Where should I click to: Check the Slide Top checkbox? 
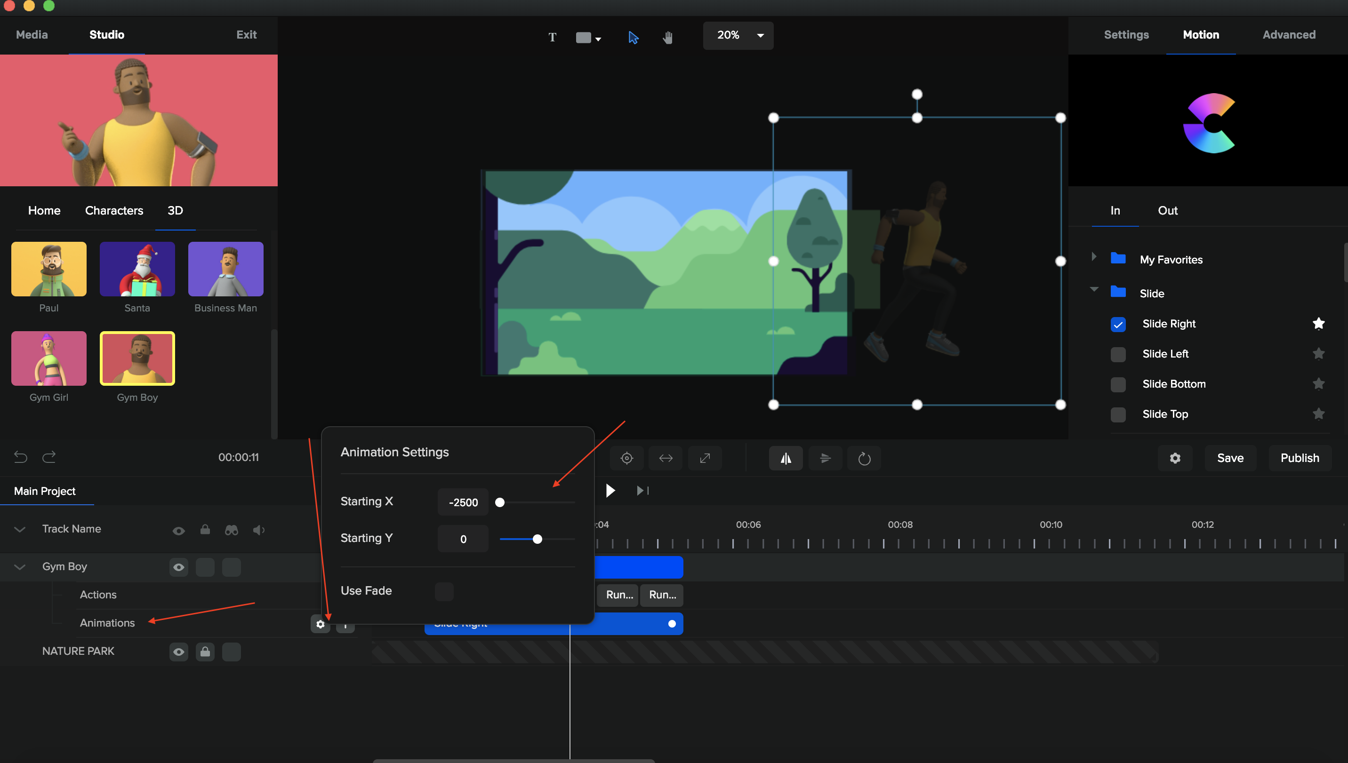[x=1118, y=414]
